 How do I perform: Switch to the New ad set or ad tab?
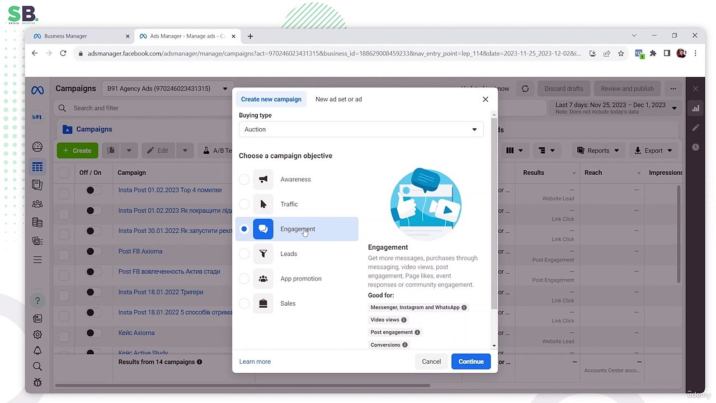point(338,100)
